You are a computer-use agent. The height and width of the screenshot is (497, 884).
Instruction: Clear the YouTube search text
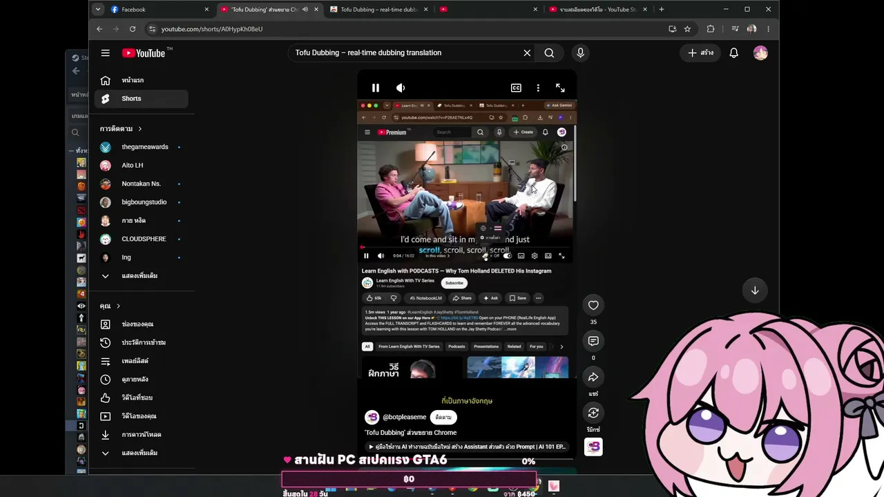[x=527, y=52]
